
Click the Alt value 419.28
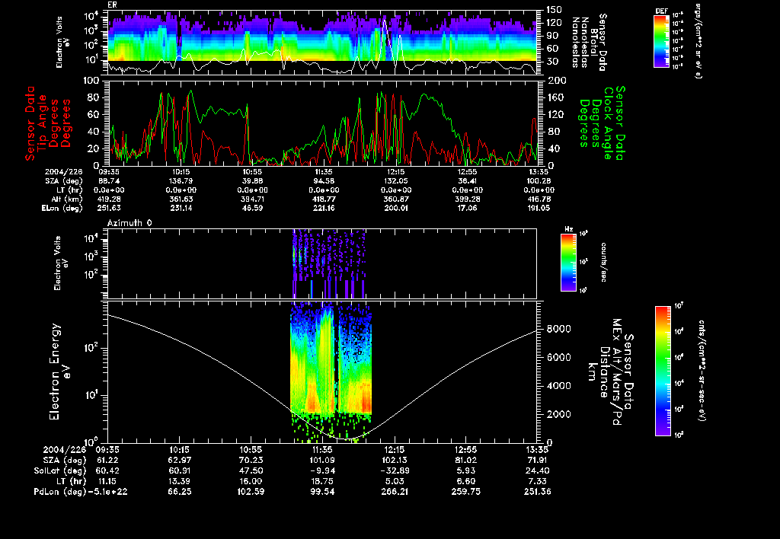click(x=110, y=199)
